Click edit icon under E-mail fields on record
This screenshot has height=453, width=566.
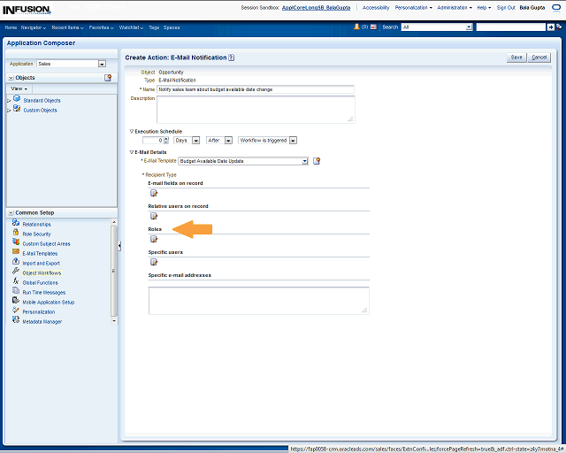[153, 193]
